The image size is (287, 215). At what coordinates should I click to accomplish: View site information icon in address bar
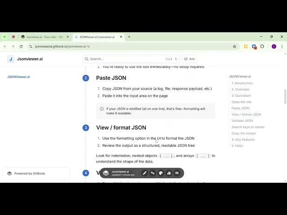[x=31, y=47]
